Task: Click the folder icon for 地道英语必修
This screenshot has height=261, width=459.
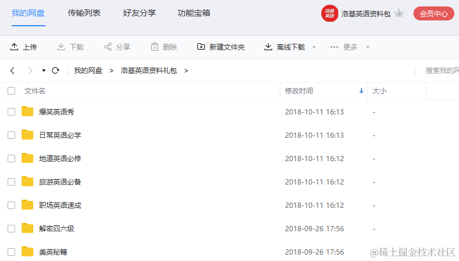Action: click(27, 158)
